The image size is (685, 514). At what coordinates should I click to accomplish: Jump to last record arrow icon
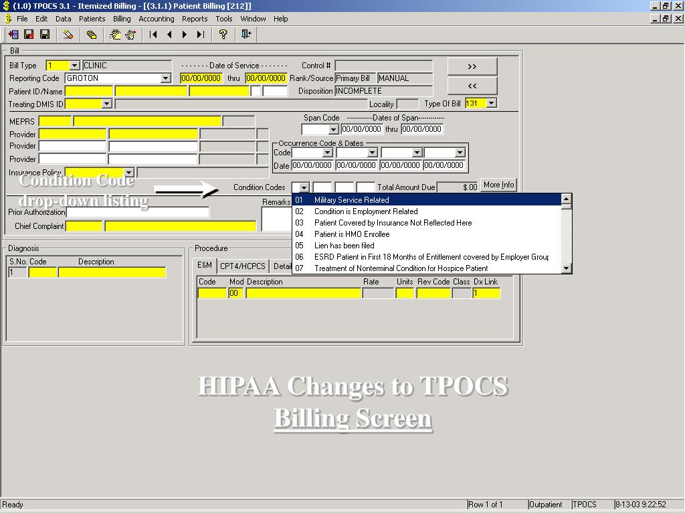201,35
